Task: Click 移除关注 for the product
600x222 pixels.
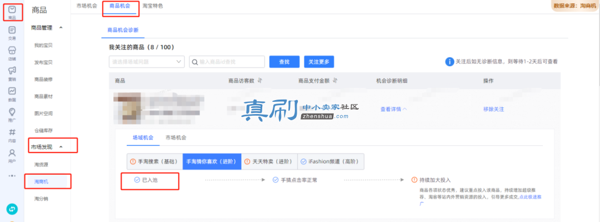Action: (494, 109)
